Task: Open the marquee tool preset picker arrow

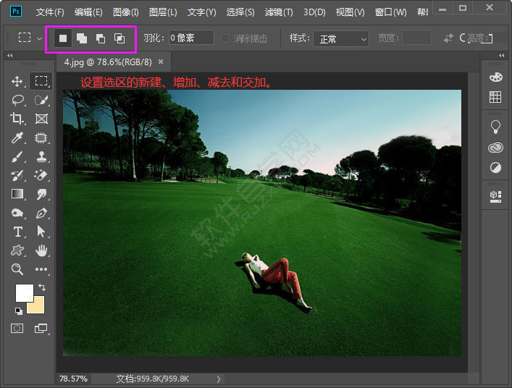Action: pyautogui.click(x=39, y=38)
